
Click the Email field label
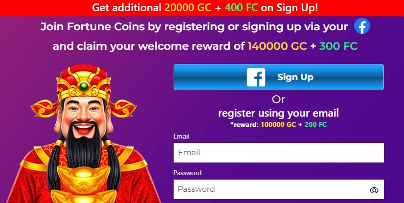[x=181, y=136]
